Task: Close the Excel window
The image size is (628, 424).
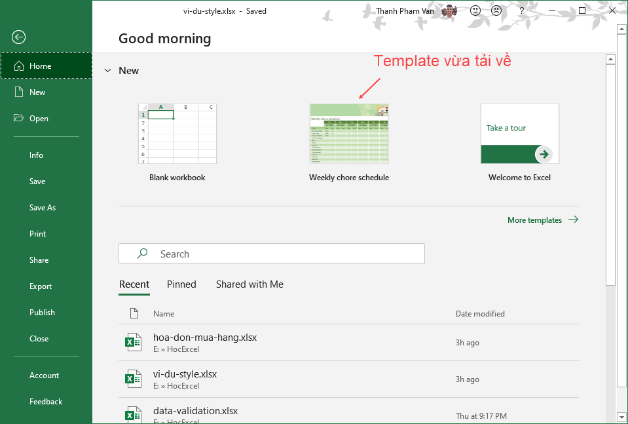Action: pyautogui.click(x=612, y=11)
